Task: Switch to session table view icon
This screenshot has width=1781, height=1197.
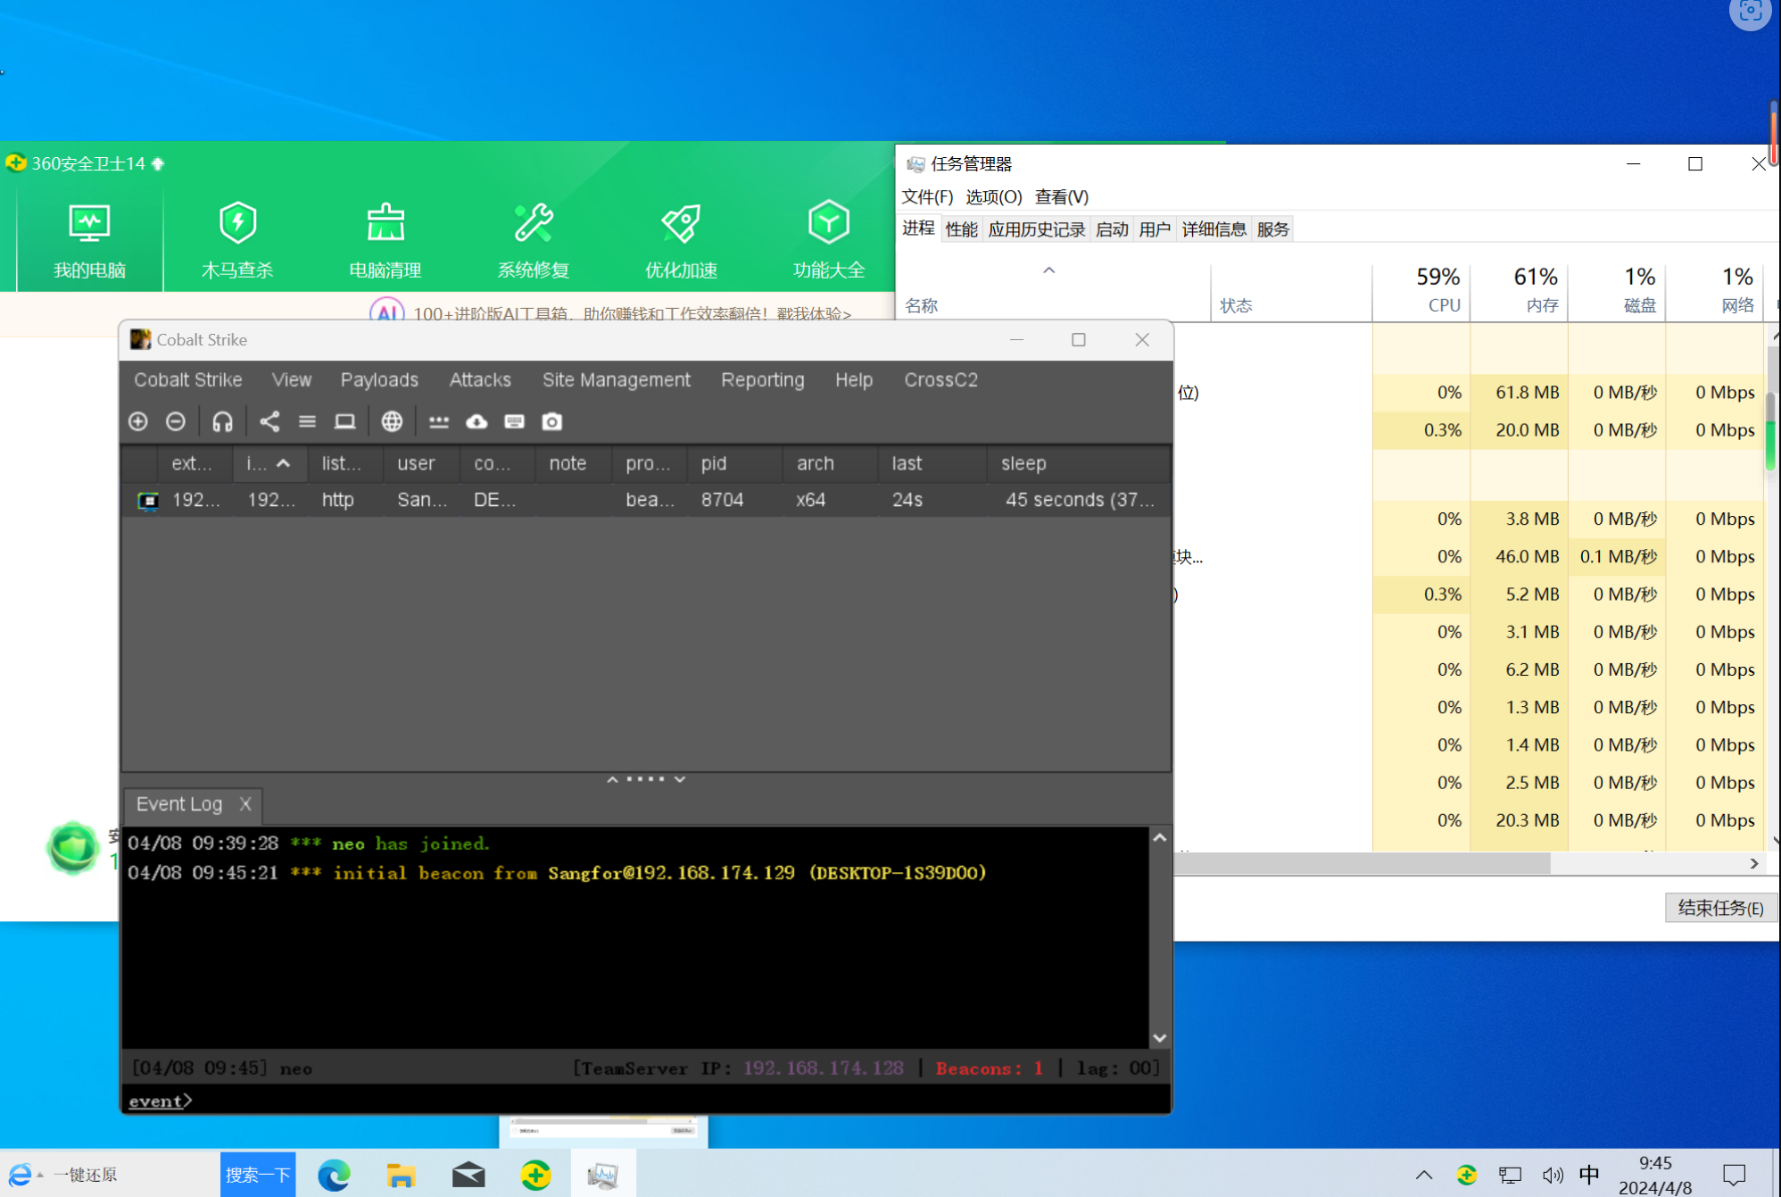Action: [307, 421]
